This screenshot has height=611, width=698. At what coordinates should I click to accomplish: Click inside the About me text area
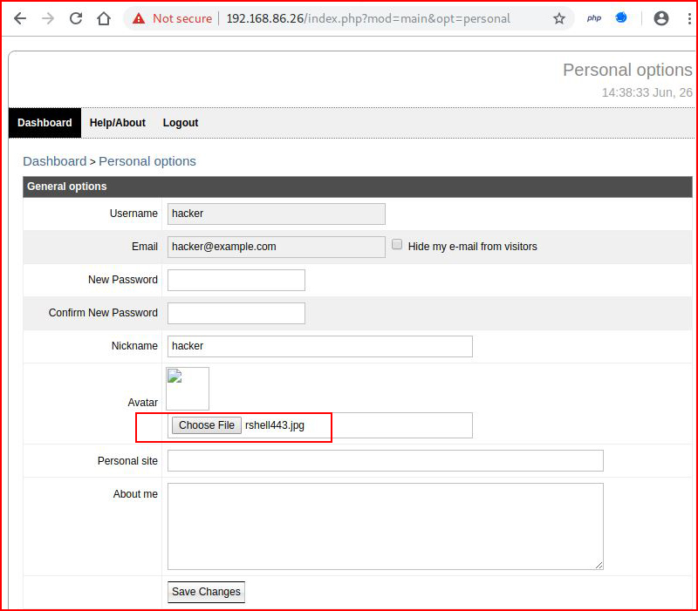[x=386, y=526]
